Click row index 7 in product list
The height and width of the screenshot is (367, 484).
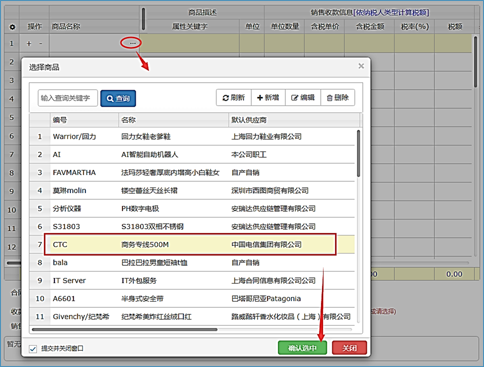click(39, 245)
